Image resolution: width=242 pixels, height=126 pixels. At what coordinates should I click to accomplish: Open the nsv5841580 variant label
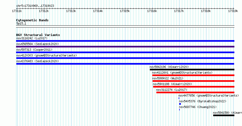[227, 113]
